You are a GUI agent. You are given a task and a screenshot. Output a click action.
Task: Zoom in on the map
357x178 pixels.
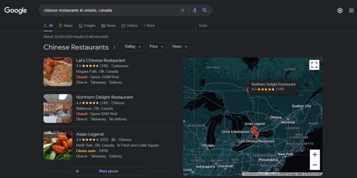click(x=315, y=155)
